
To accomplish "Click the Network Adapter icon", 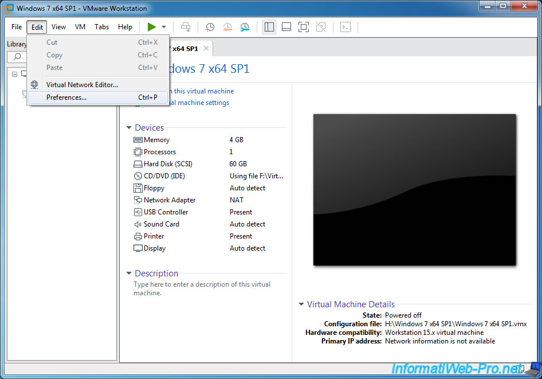I will tap(138, 200).
